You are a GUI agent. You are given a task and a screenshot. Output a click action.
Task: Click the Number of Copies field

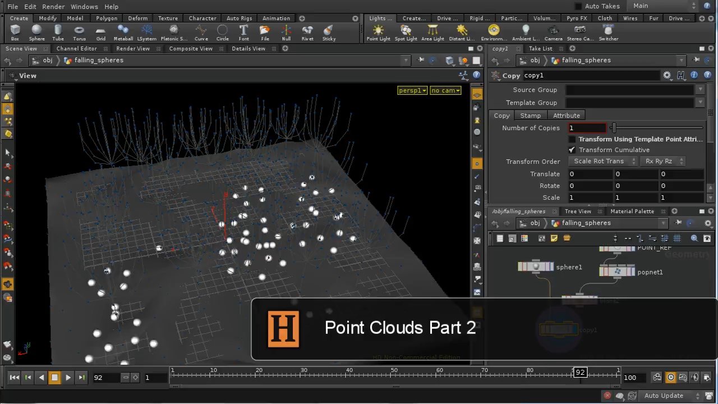point(587,128)
